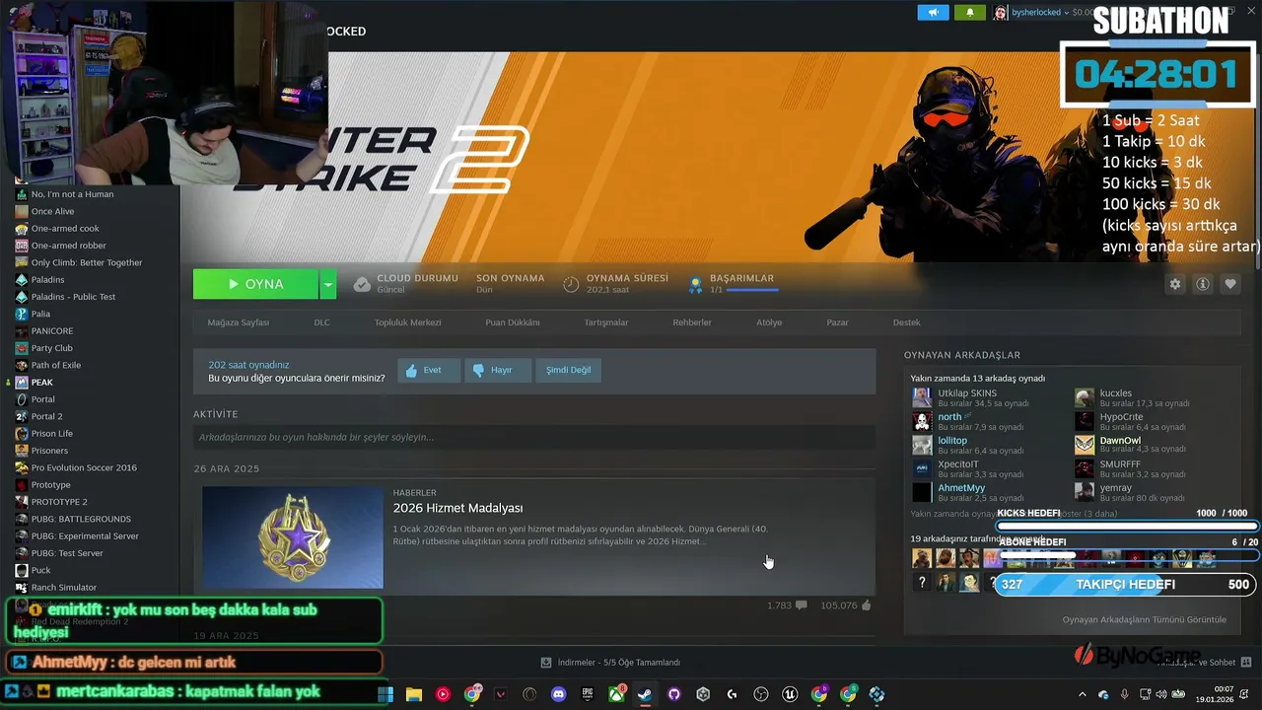Open the Tartışmalar tab
Screen dimensions: 1262x710
point(605,322)
